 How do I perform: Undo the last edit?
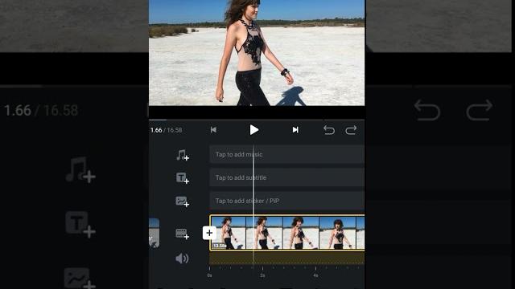(329, 130)
